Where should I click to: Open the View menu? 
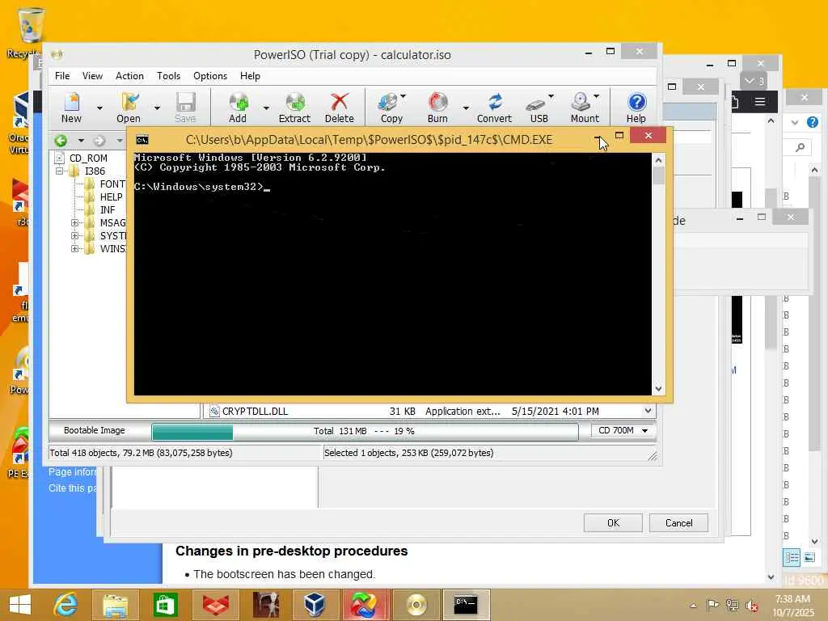pyautogui.click(x=92, y=76)
